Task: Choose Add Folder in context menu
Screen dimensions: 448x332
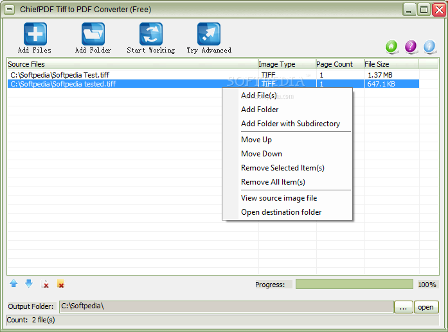Action: click(x=287, y=110)
